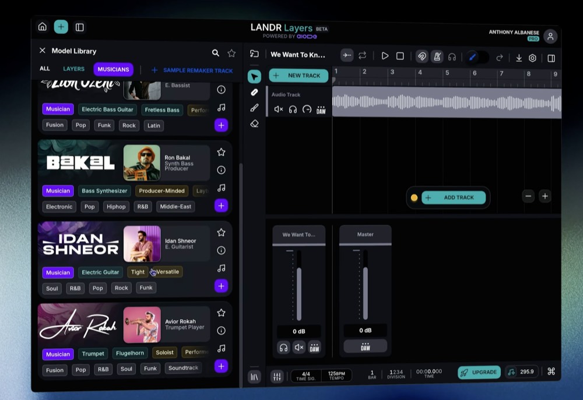Click the NEW TRACK button
Viewport: 583px width, 400px height.
coord(298,75)
